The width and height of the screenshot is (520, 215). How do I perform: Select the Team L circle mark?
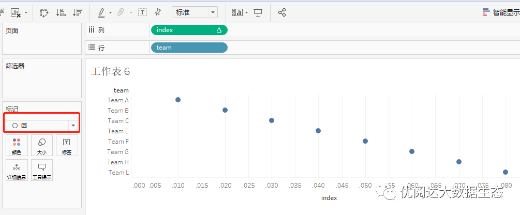point(506,172)
